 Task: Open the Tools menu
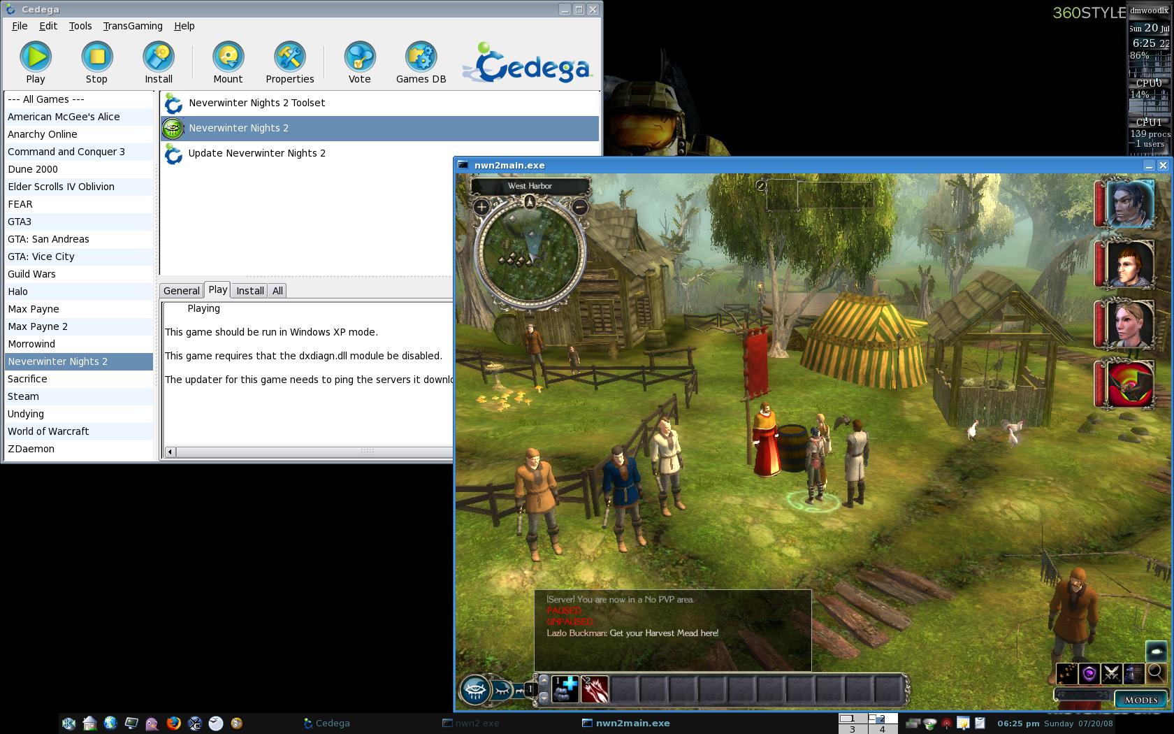pyautogui.click(x=80, y=26)
